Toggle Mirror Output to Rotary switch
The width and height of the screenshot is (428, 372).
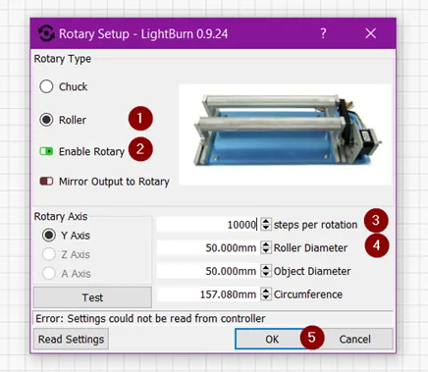click(x=46, y=182)
